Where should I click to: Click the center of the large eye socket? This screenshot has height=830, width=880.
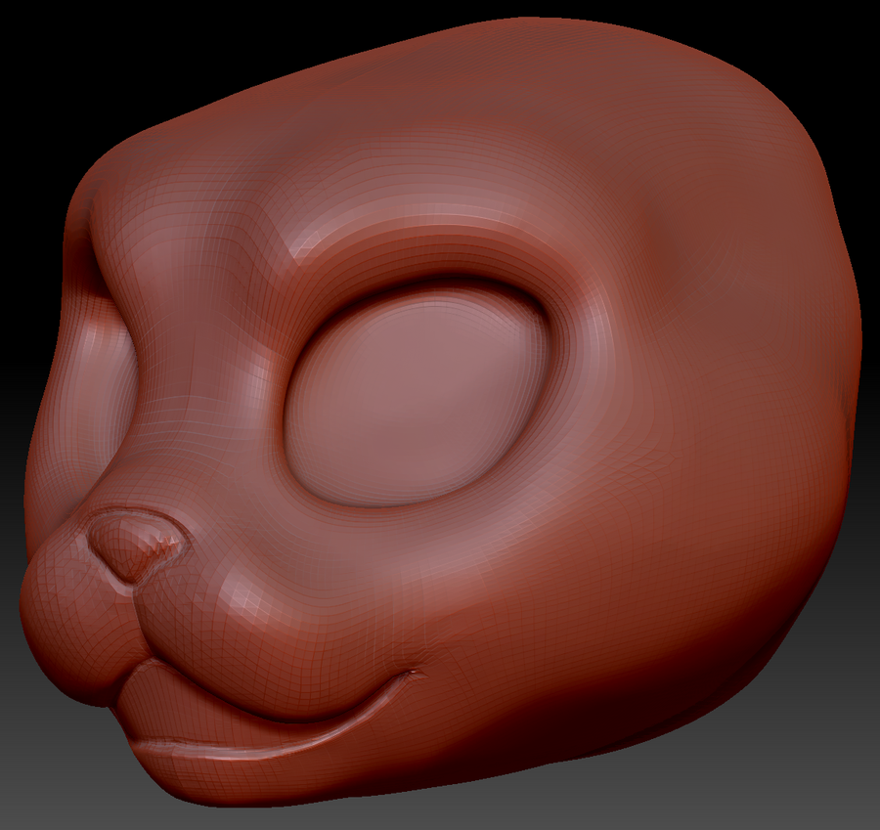tap(416, 396)
